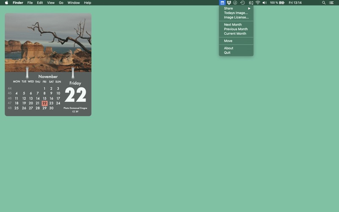Click the calendar app menu bar icon
This screenshot has height=212, width=339.
[222, 3]
